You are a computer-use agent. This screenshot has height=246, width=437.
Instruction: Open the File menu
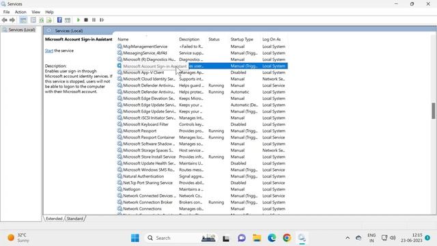pos(6,12)
